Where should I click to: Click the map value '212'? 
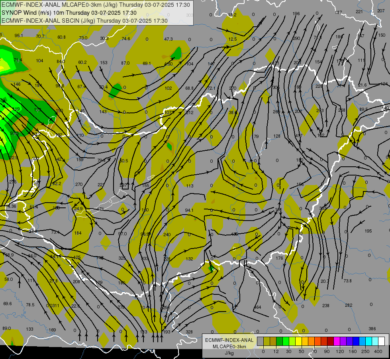click(x=190, y=112)
